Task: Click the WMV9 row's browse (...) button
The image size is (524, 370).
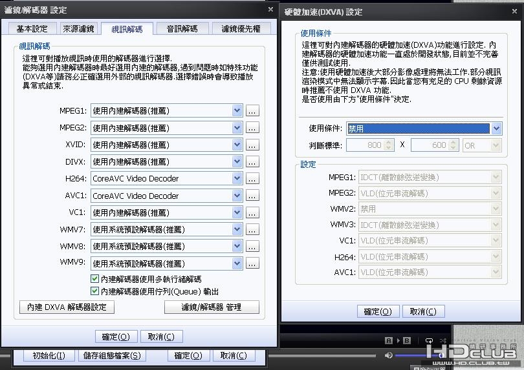Action: (x=252, y=263)
